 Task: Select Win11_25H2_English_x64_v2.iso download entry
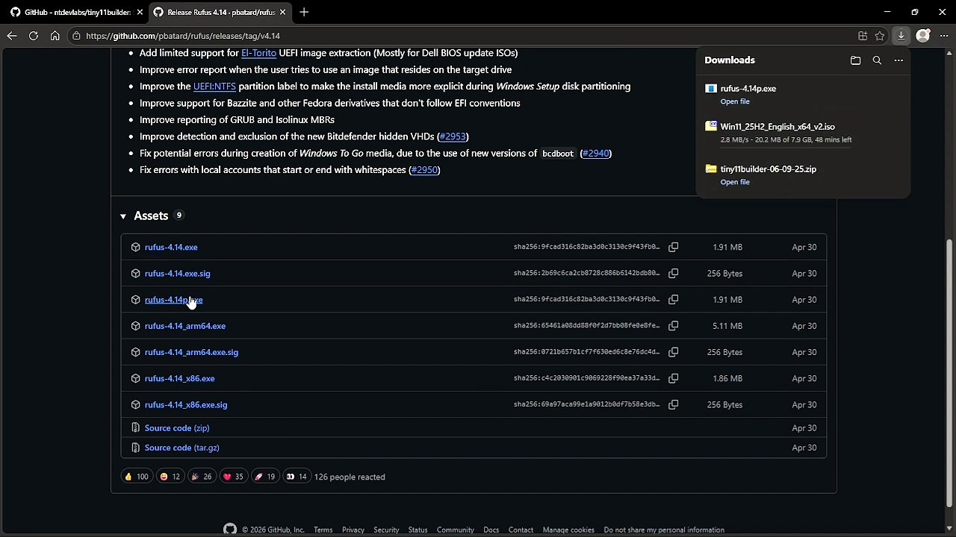click(x=803, y=133)
